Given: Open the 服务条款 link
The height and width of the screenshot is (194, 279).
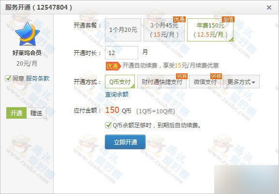Looking at the screenshot, I should pos(38,78).
